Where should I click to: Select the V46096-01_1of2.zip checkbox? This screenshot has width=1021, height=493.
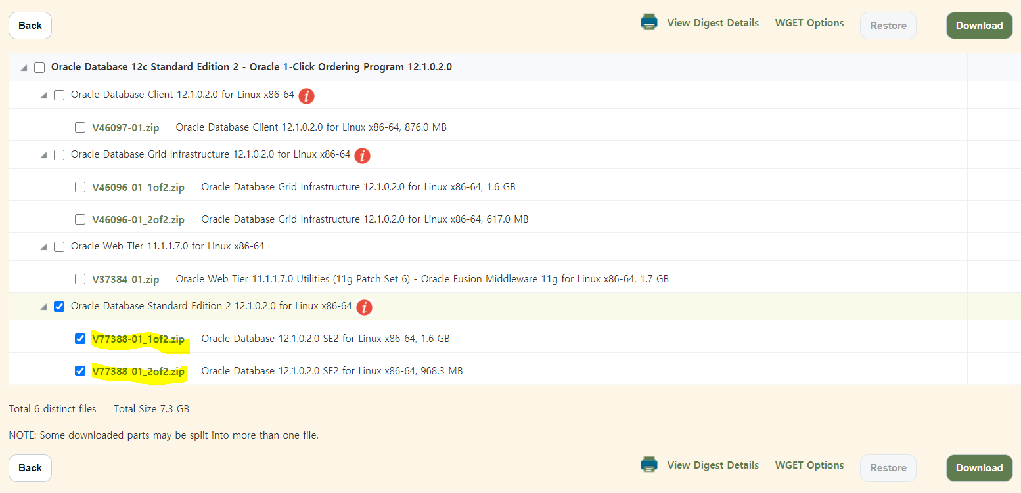click(x=80, y=187)
